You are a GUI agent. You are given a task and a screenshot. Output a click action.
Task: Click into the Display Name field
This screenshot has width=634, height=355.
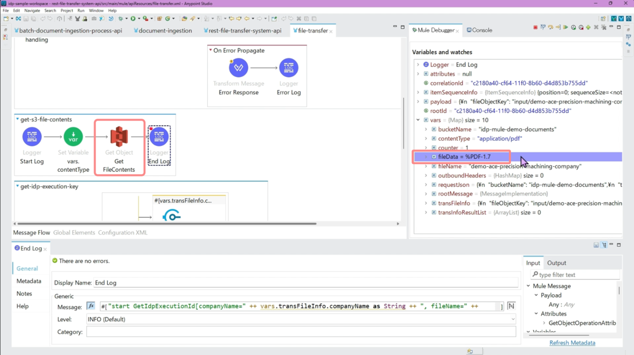tap(306, 283)
